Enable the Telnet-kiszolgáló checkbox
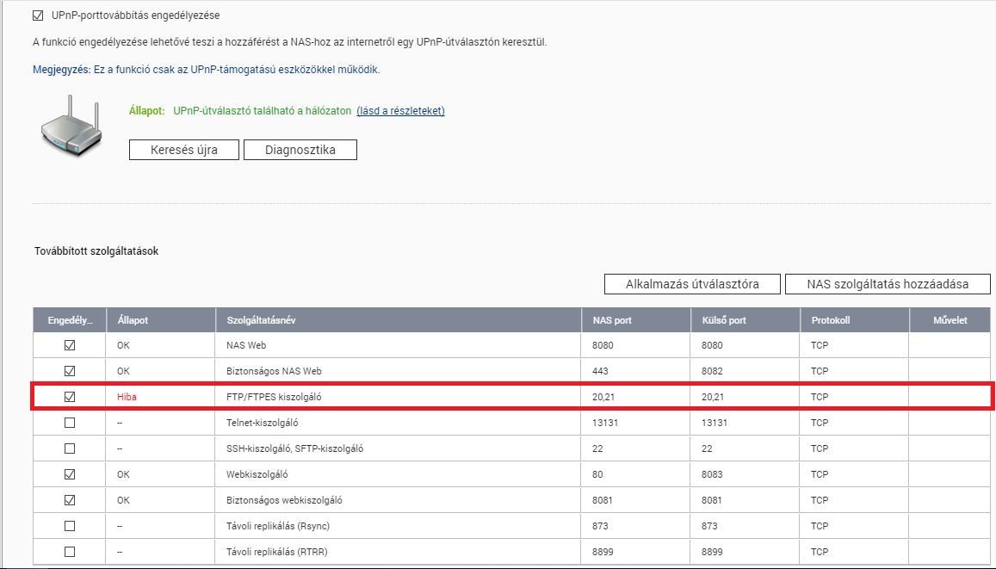This screenshot has width=996, height=569. tap(70, 423)
